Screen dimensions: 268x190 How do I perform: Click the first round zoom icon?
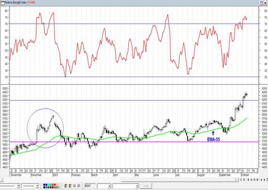(255, 180)
